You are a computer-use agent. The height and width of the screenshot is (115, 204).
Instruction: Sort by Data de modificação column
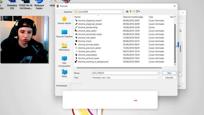point(133,17)
